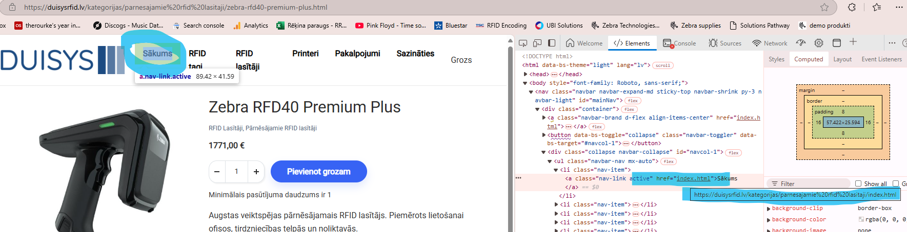Open the Zebra supplies bookmark
The height and width of the screenshot is (232, 907).
(x=695, y=26)
